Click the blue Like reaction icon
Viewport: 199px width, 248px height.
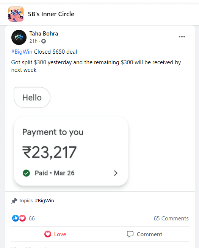click(x=16, y=218)
